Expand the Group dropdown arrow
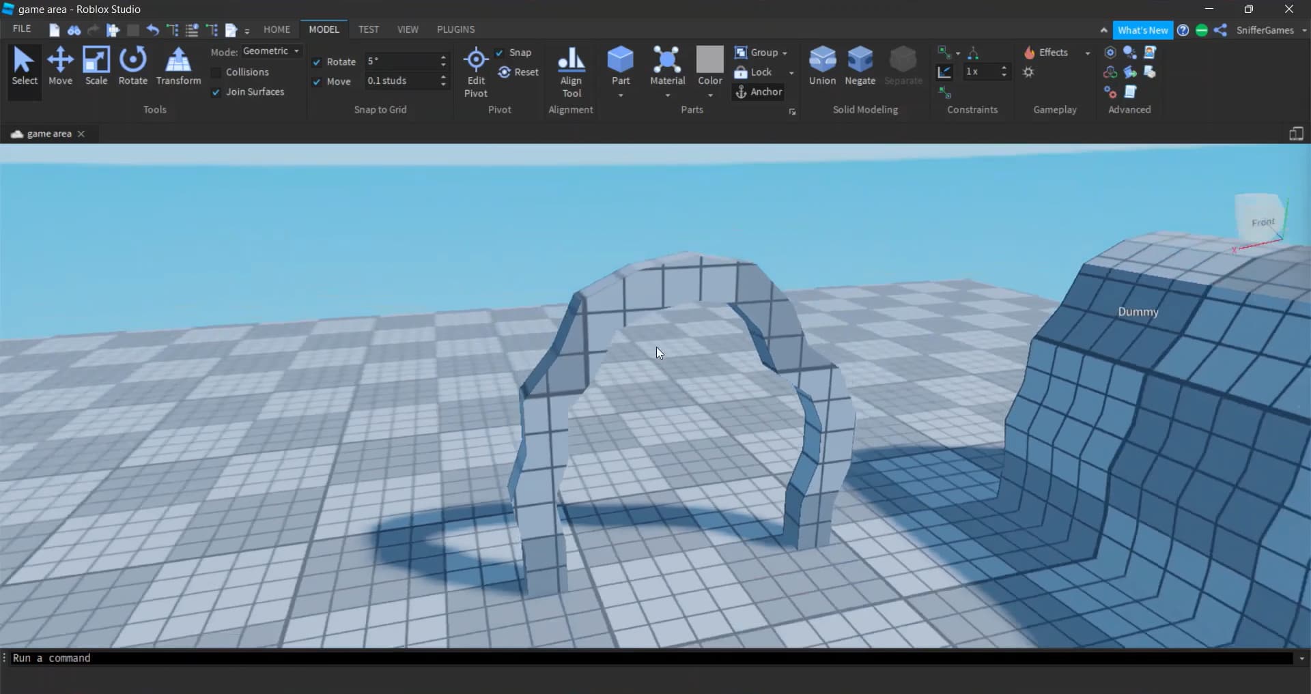The image size is (1311, 694). (x=785, y=53)
